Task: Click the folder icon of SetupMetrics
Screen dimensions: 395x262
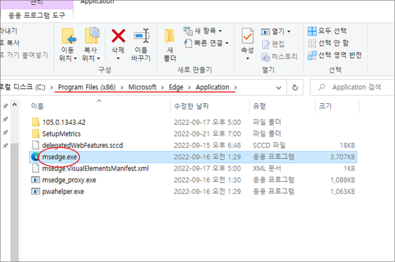Action: click(35, 134)
